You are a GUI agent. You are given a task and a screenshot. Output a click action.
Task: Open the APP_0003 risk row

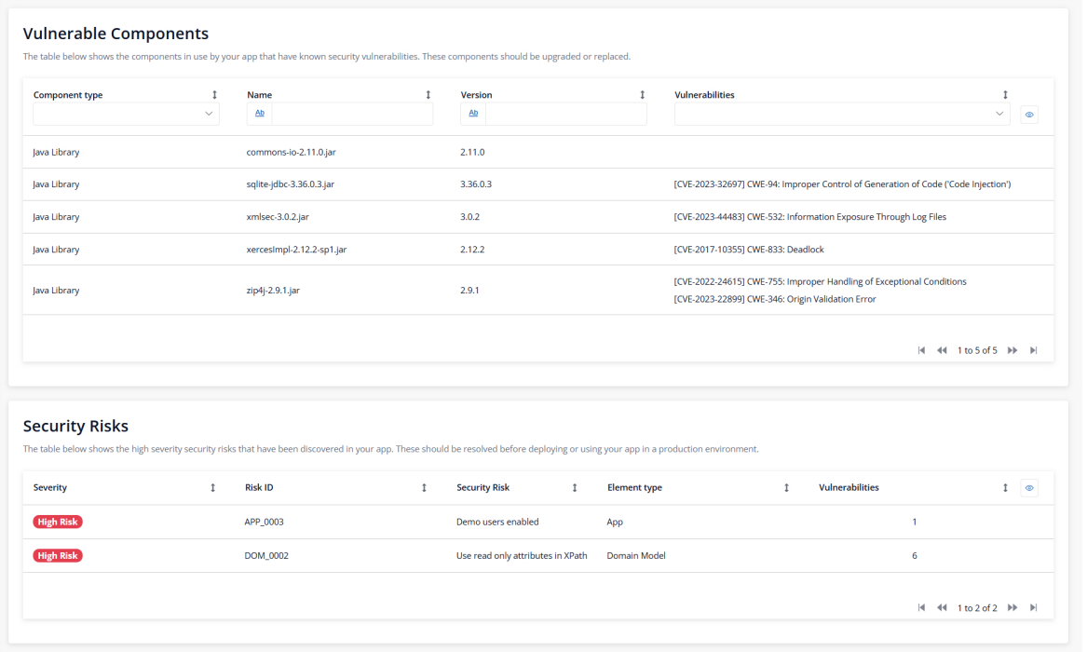click(x=269, y=522)
